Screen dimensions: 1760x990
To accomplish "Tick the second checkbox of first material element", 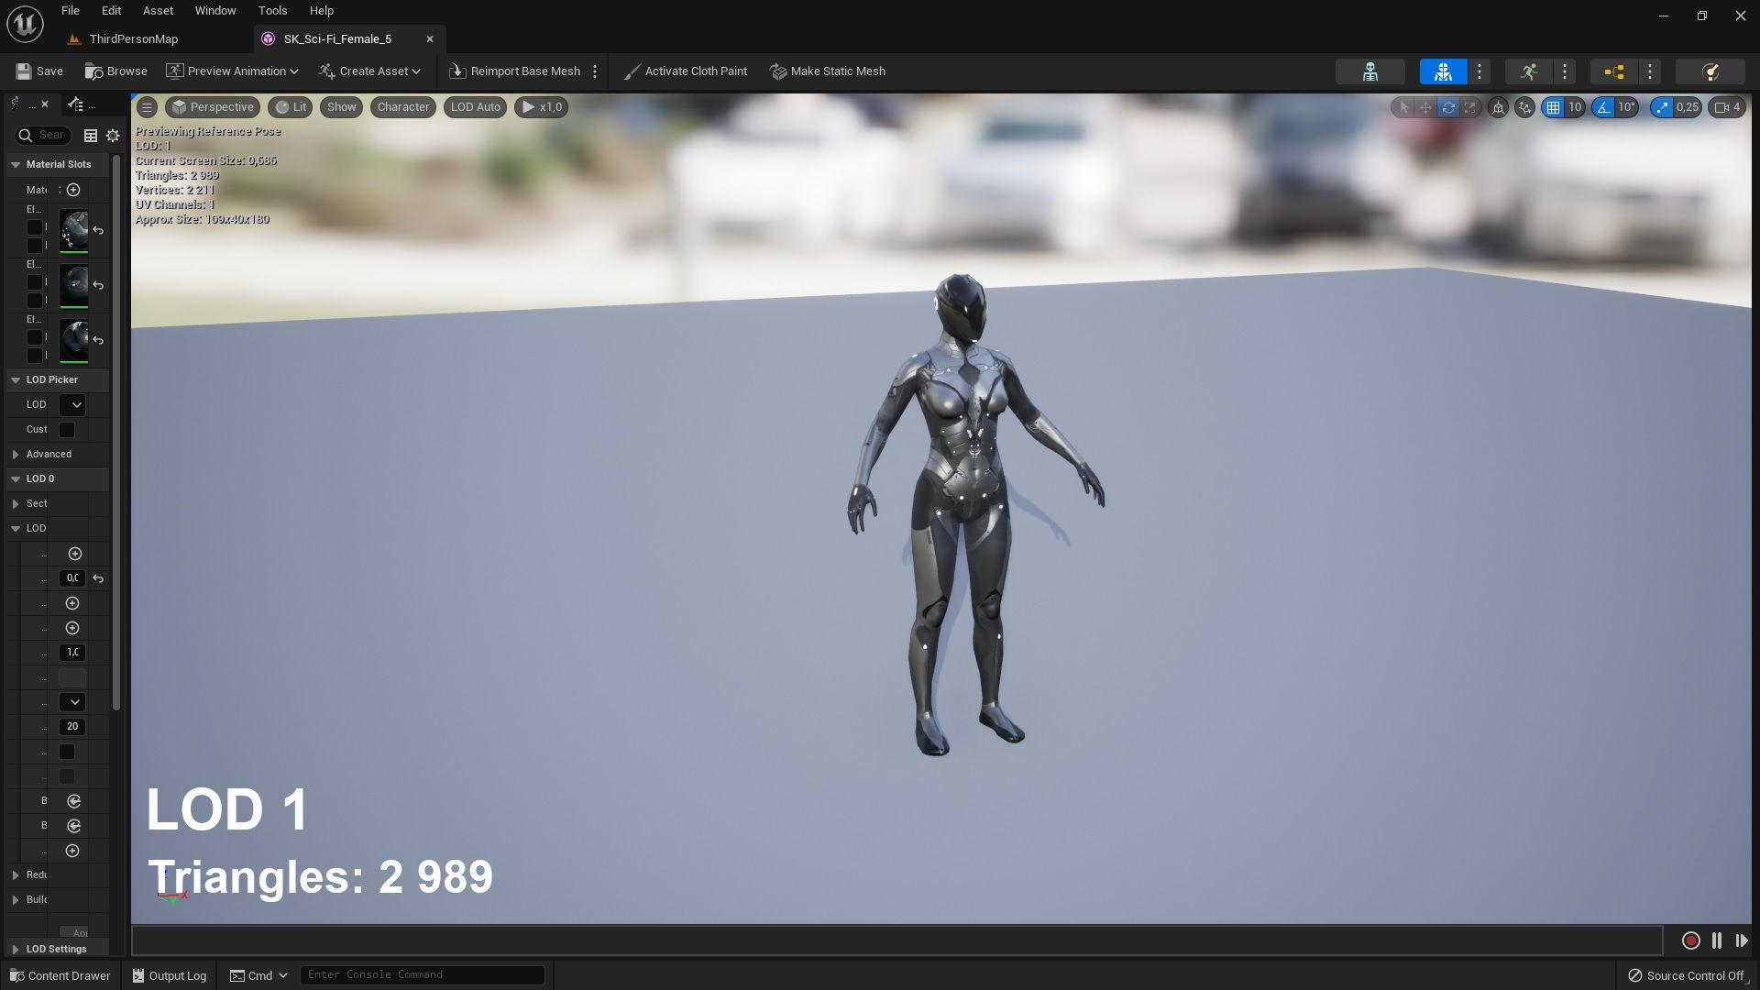I will 35,245.
